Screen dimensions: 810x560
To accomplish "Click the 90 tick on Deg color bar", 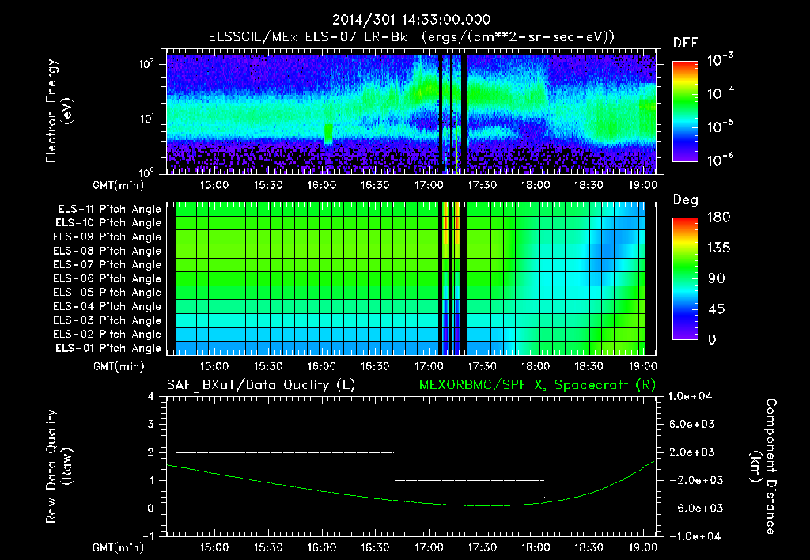I will point(717,278).
